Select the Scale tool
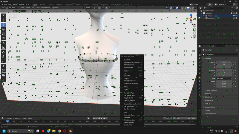The height and width of the screenshot is (134, 239). pos(4,34)
